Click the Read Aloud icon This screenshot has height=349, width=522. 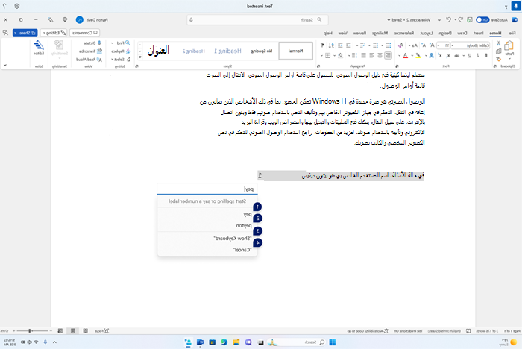tap(99, 59)
